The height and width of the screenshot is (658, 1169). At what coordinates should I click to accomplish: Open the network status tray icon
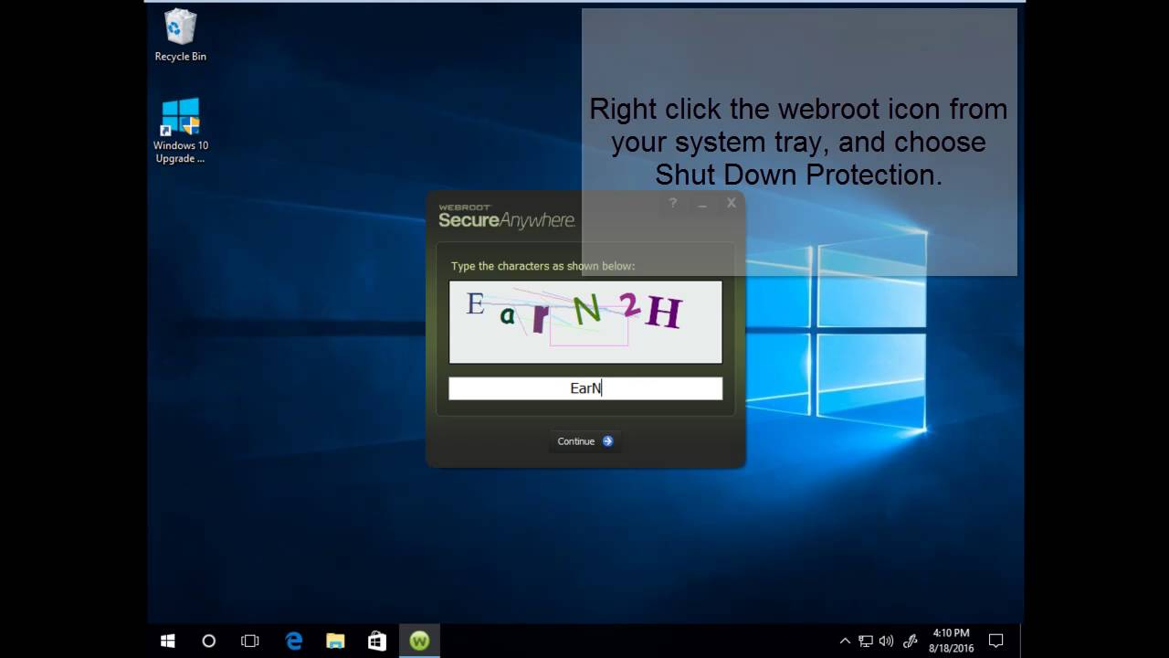pos(866,642)
